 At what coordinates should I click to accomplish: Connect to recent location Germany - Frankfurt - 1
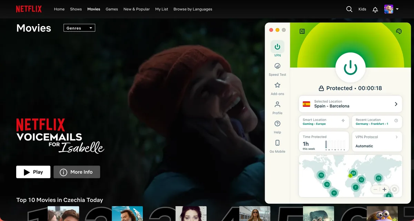pyautogui.click(x=377, y=122)
